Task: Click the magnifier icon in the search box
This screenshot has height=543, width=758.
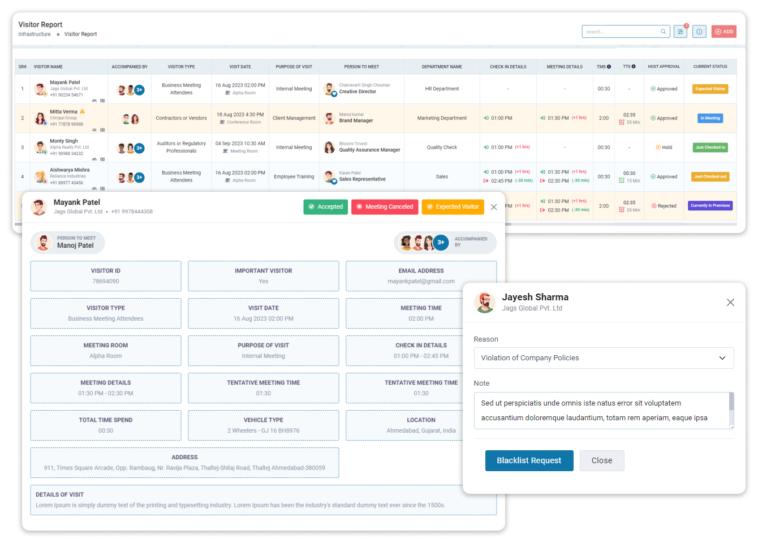Action: (663, 31)
